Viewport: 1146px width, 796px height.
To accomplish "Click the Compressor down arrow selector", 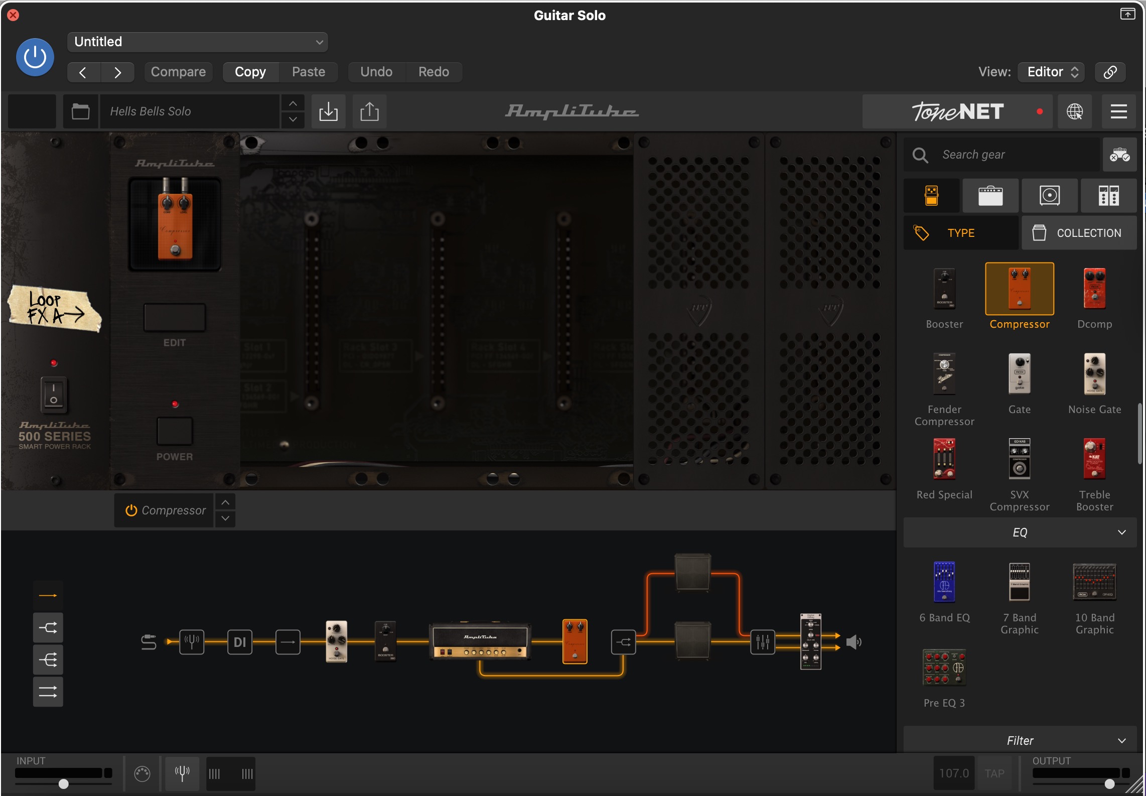I will (225, 518).
